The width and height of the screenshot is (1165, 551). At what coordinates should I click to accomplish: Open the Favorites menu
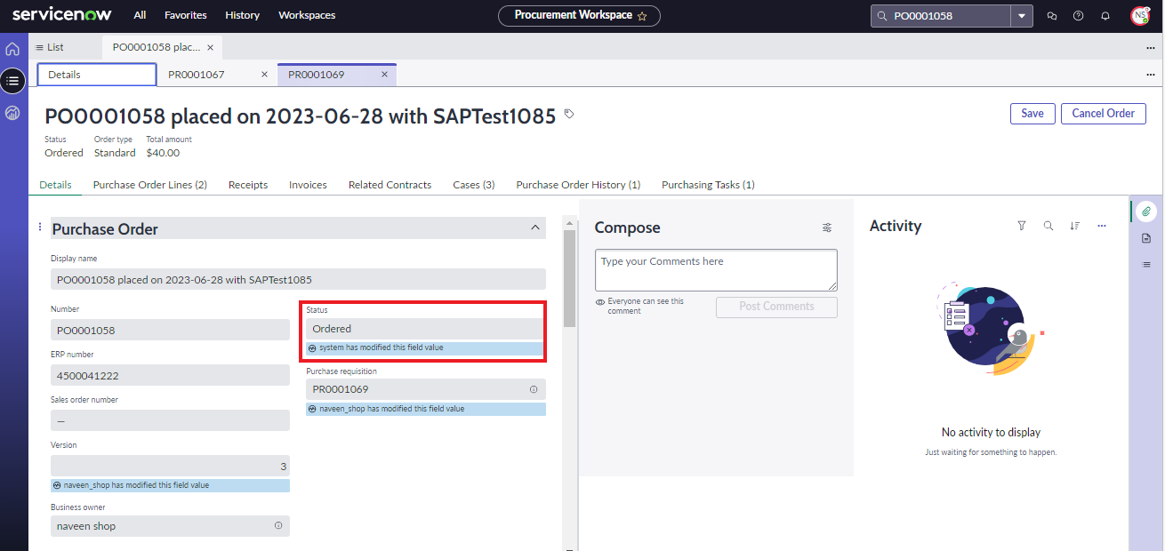tap(186, 15)
